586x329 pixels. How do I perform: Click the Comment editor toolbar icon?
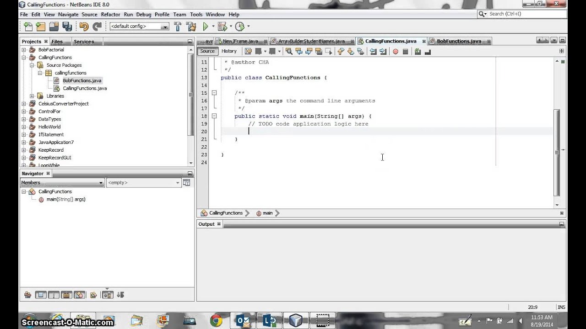click(418, 52)
